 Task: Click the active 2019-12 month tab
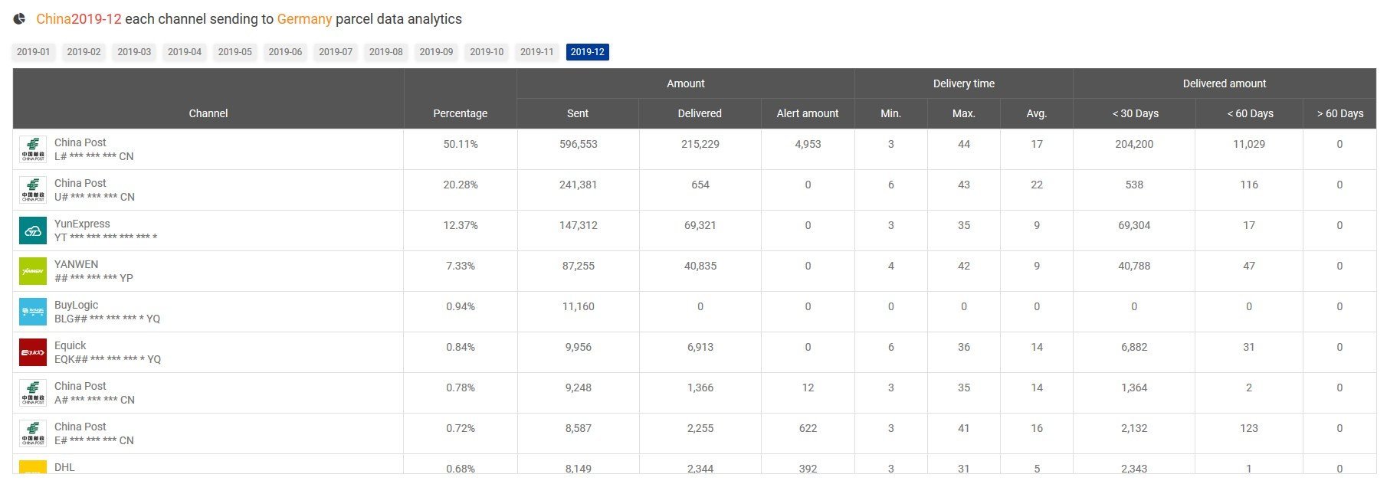tap(588, 52)
